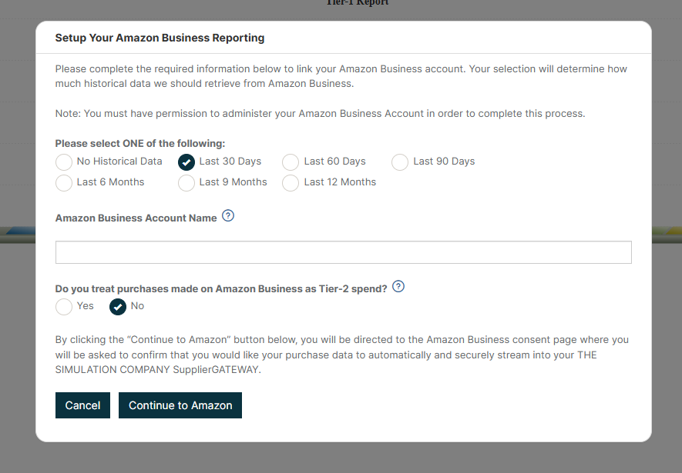Screen dimensions: 682x473
Task: Pick the Last 9 Months radio button
Action: (186, 183)
